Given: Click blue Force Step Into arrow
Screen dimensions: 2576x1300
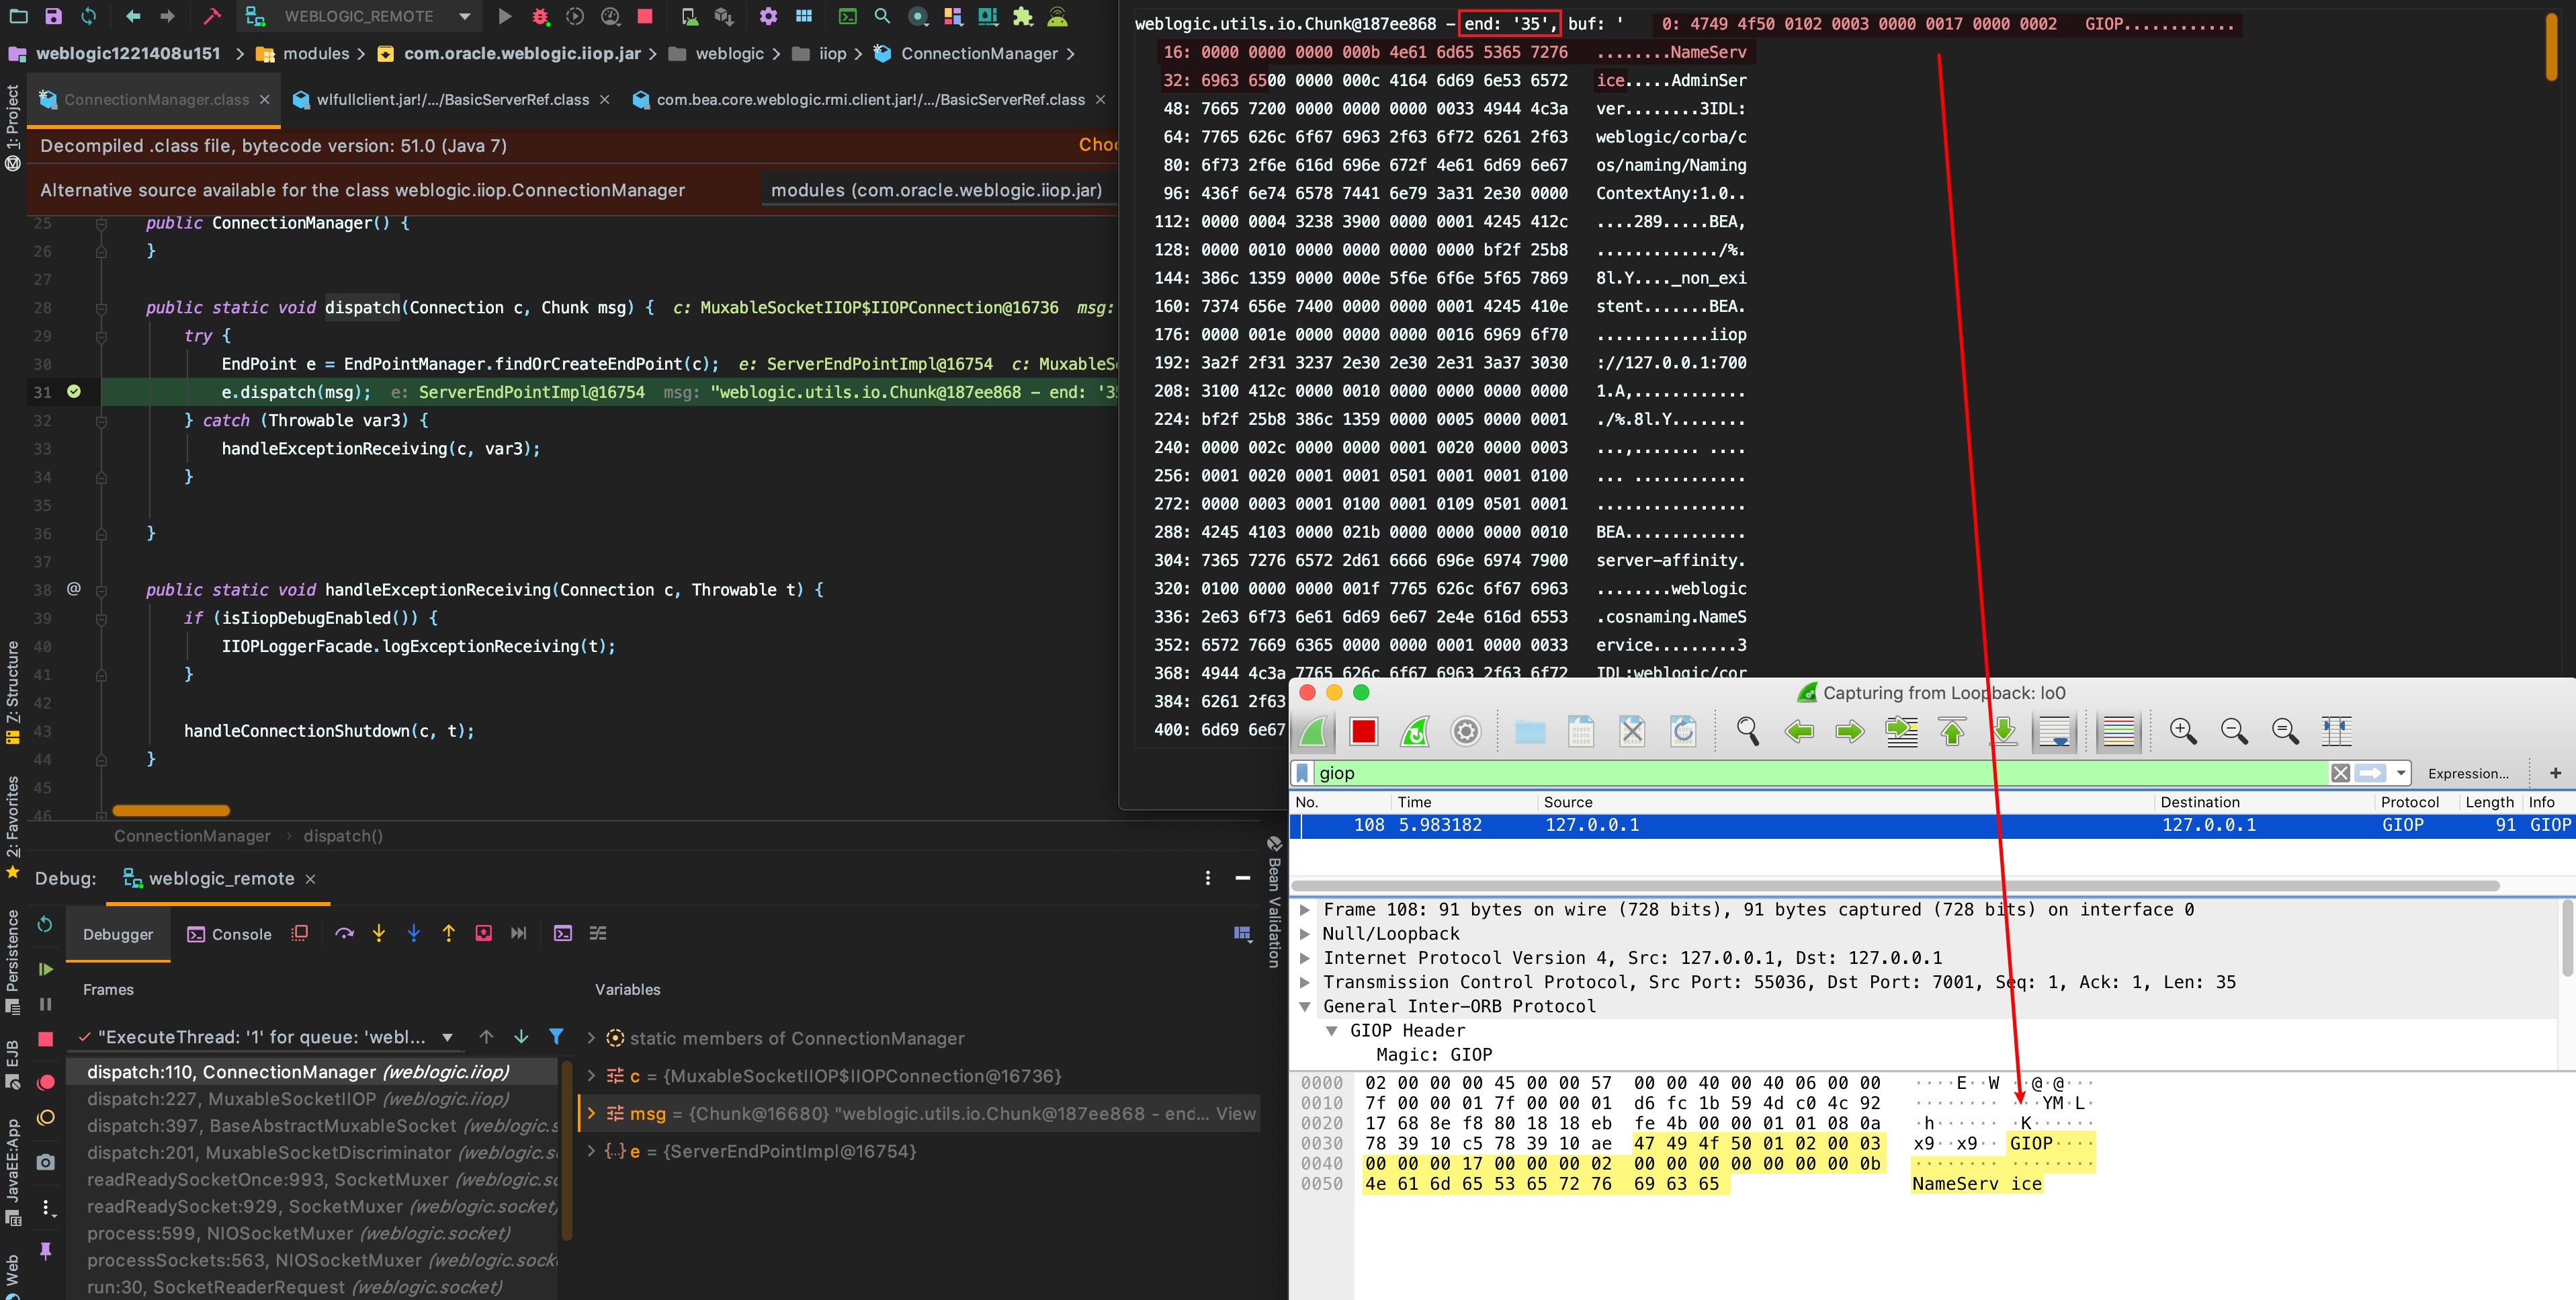Looking at the screenshot, I should pos(414,933).
